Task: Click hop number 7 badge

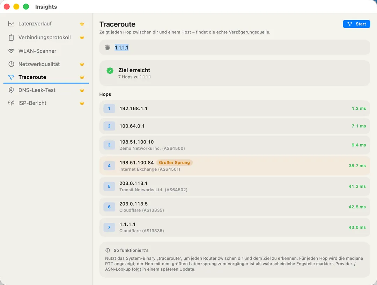Action: 109,227
